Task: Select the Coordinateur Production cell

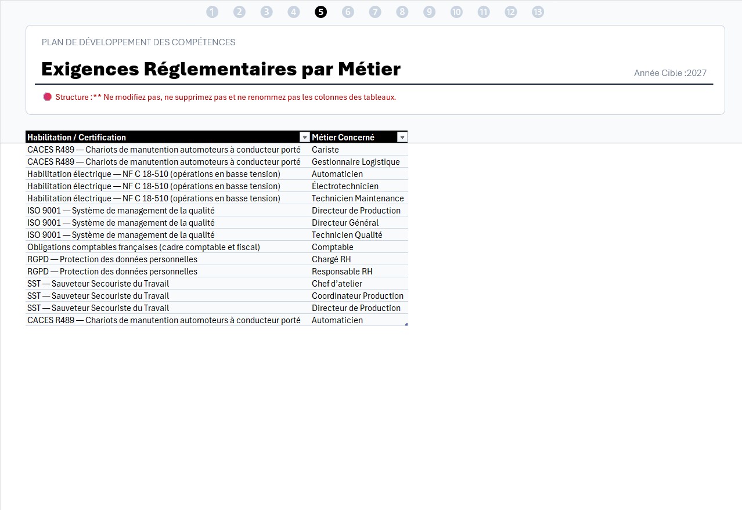Action: click(359, 296)
